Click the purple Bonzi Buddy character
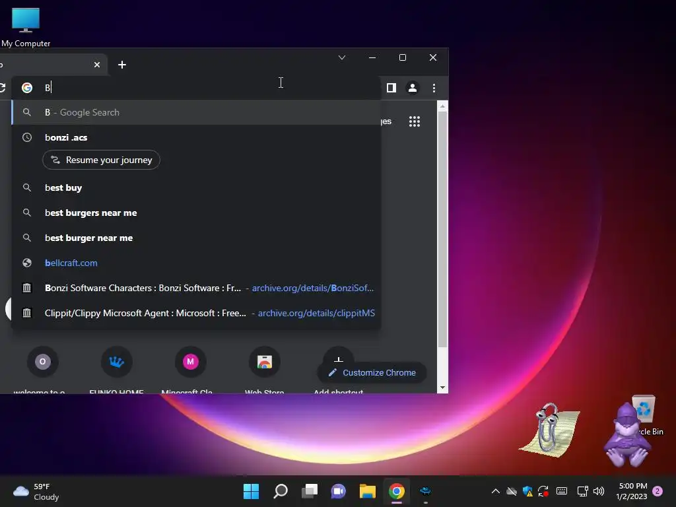This screenshot has height=507, width=676. click(x=626, y=436)
